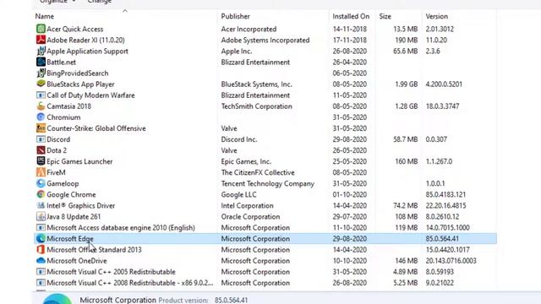The width and height of the screenshot is (541, 304).
Task: Select the Microsoft OneDrive entry name
Action: click(x=77, y=261)
